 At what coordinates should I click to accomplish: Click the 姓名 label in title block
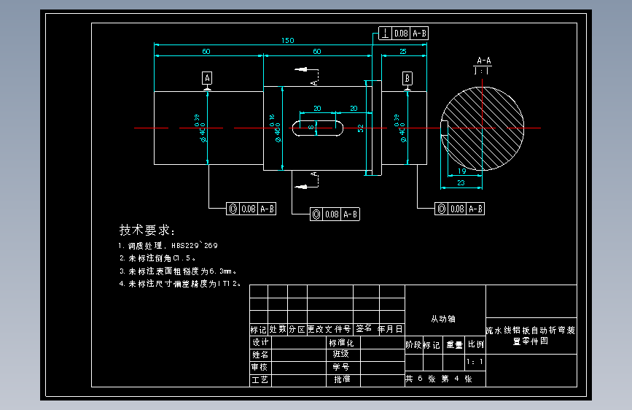click(x=260, y=355)
